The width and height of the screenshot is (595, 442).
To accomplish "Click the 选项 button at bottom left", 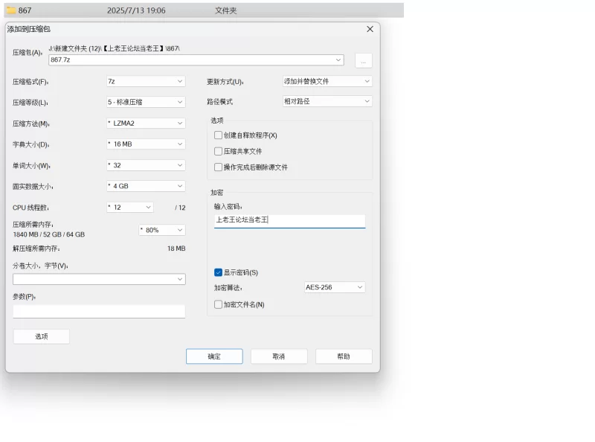I will coord(42,336).
